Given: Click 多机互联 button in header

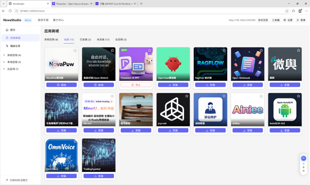Looking at the screenshot, I should click(x=263, y=20).
